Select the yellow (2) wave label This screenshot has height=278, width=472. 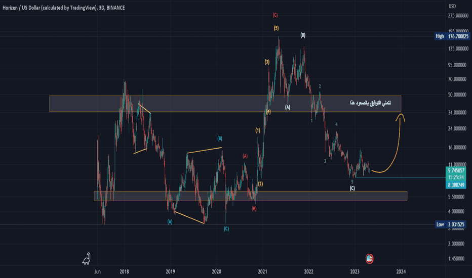(260, 184)
